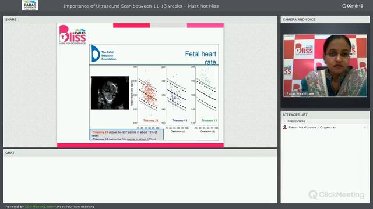Click 'The Fetal Medicine Foundation' text on slide
373x209 pixels.
109,56
